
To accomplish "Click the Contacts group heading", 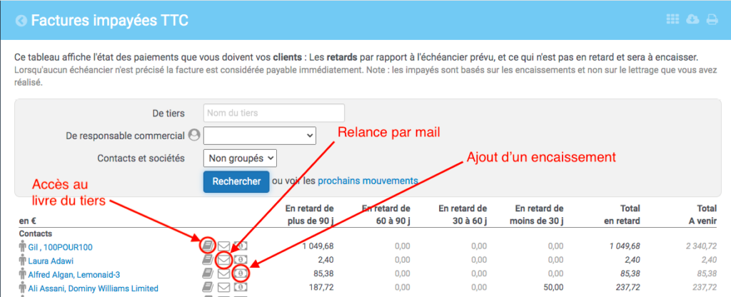I will click(36, 233).
